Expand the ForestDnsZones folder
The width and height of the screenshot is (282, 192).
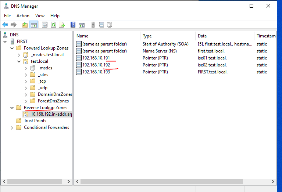click(x=26, y=101)
